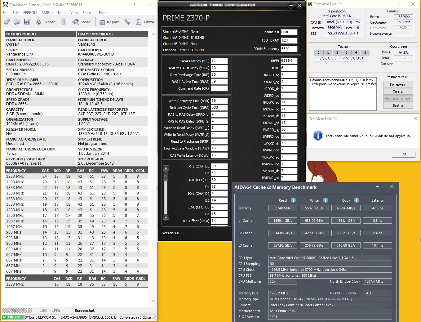
Task: Click the info icon next to Write in AIDA64
Action: click(326, 200)
